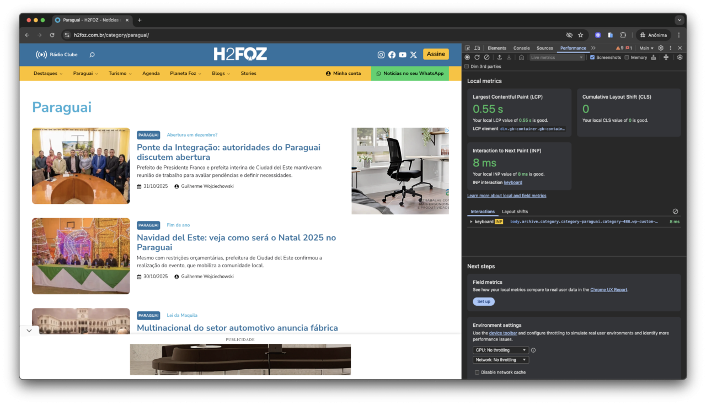The width and height of the screenshot is (706, 405).
Task: Click the site search magnifier icon
Action: [x=92, y=55]
